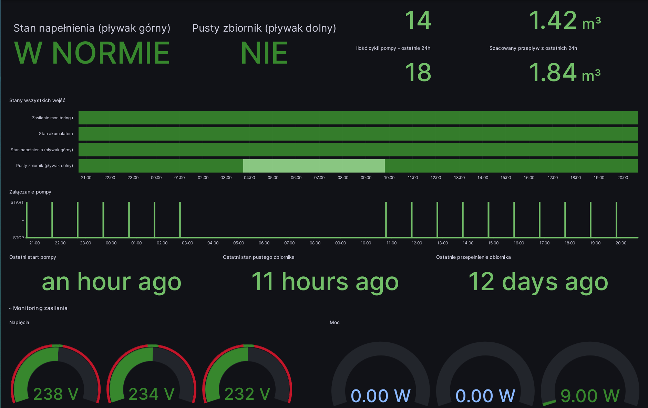Open the Napięcia panel title

click(19, 322)
